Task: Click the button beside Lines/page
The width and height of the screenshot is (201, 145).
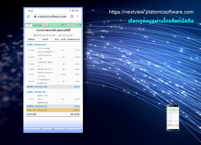Action: point(45,25)
